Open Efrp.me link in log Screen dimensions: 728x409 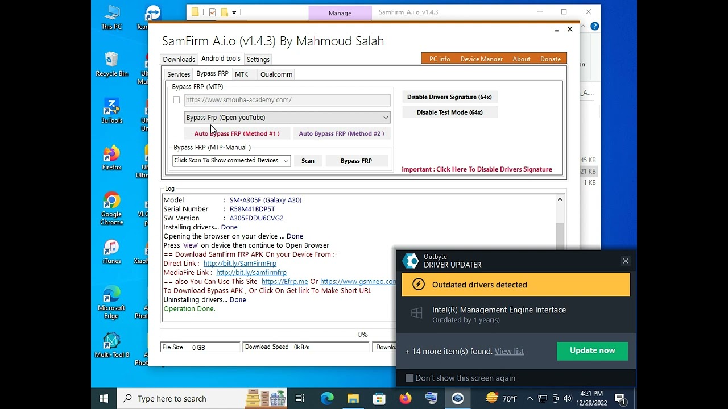point(284,282)
